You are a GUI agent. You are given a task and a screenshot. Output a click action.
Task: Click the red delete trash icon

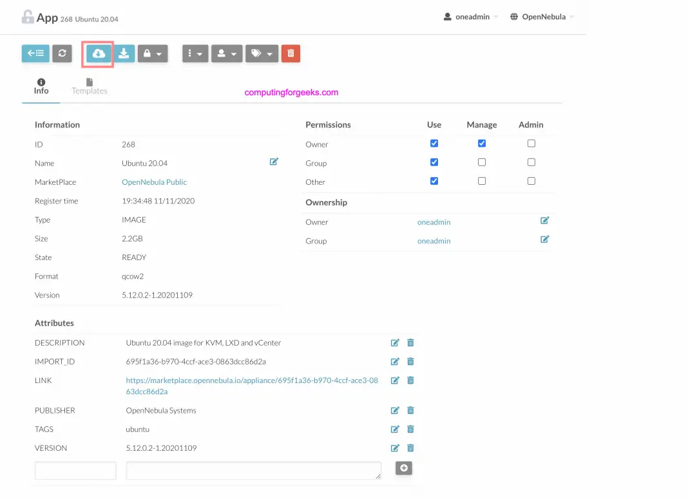(291, 53)
